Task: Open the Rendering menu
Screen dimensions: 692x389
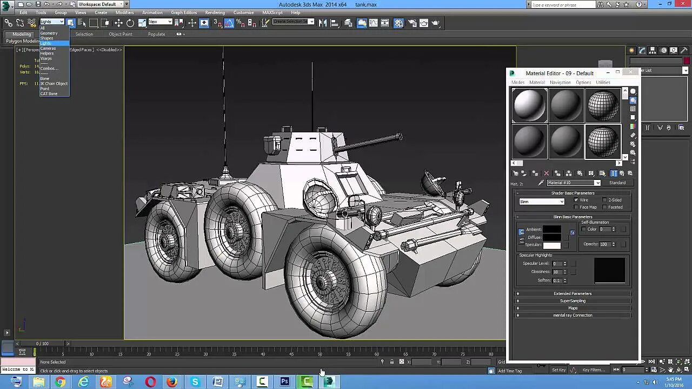Action: click(x=215, y=12)
